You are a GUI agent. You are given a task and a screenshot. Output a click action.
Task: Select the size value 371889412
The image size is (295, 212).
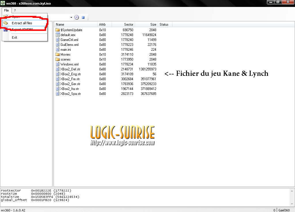pyautogui.click(x=148, y=89)
